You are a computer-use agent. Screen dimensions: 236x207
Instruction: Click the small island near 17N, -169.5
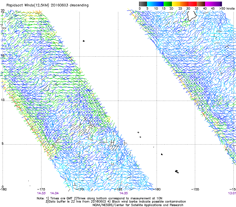pyautogui.click(x=84, y=41)
